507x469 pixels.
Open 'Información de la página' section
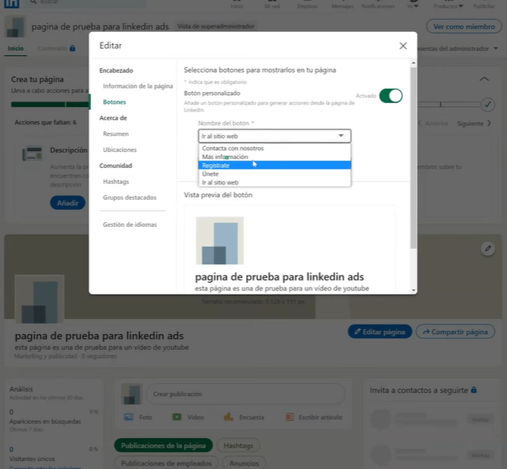coord(138,86)
